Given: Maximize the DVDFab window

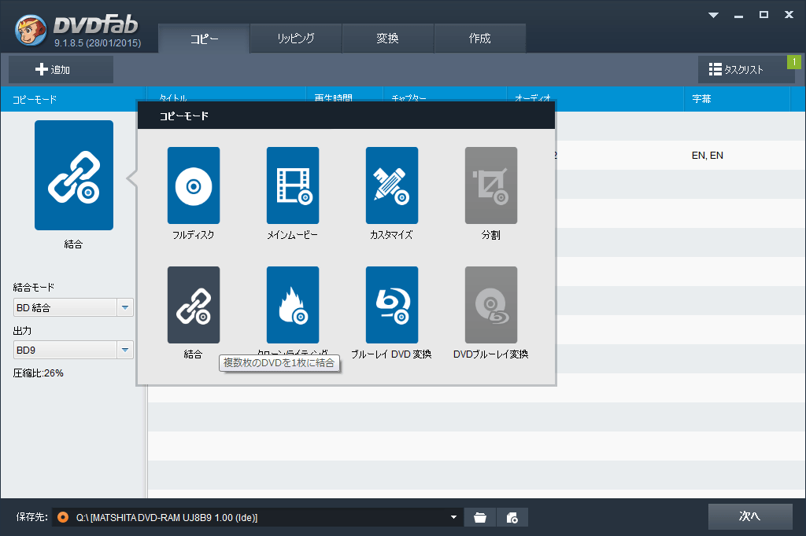Looking at the screenshot, I should 763,15.
